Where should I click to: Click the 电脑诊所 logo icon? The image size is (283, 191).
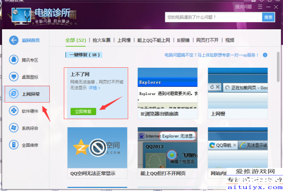click(21, 16)
